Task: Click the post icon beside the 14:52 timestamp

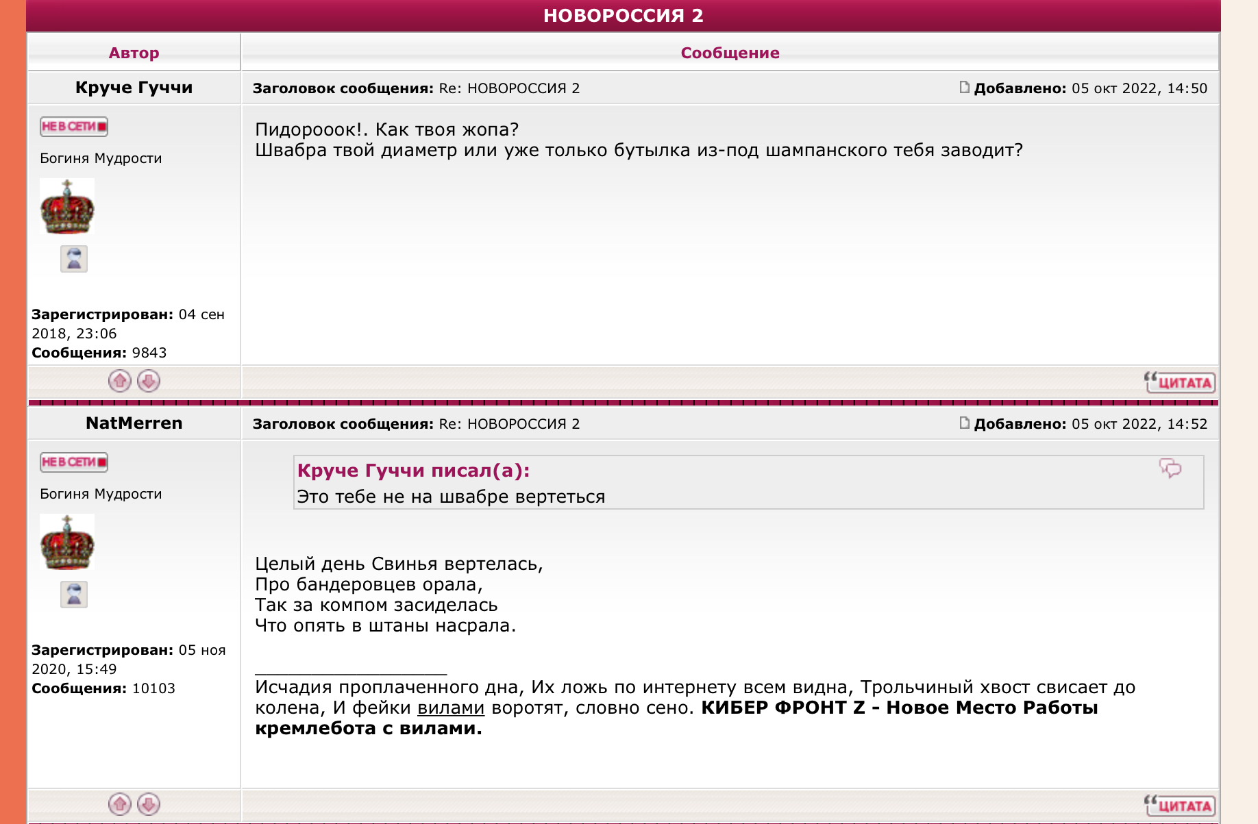Action: (964, 423)
